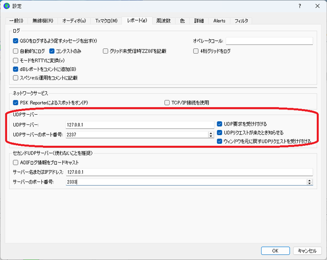This screenshot has width=327, height=260.
Task: Select the レポート(g) tab
Action: (x=137, y=20)
